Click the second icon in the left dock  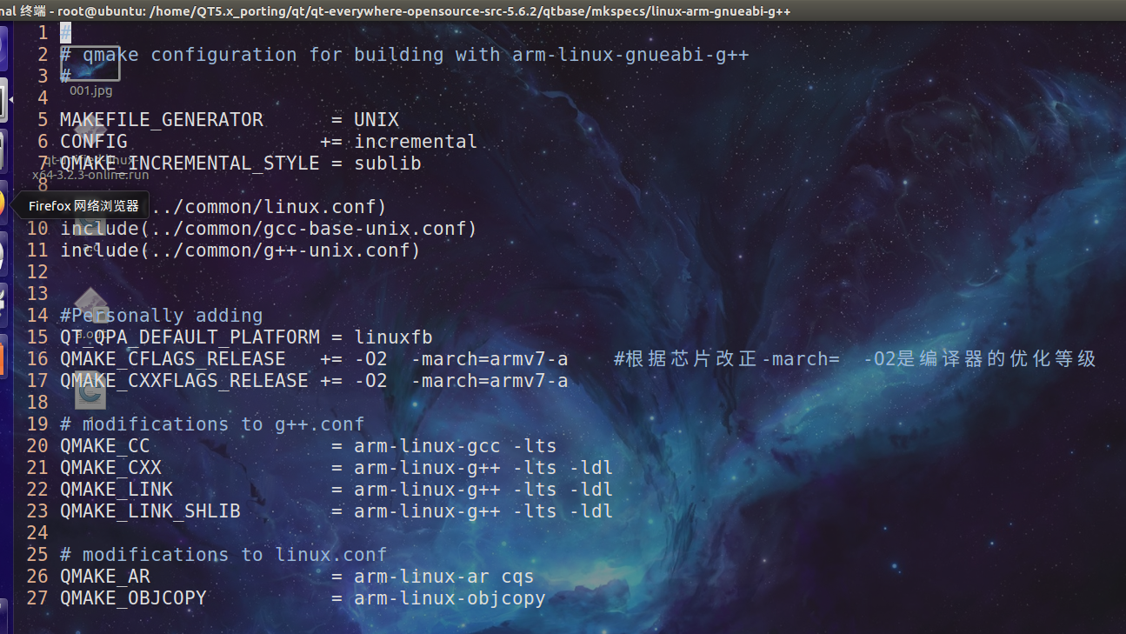coord(9,100)
